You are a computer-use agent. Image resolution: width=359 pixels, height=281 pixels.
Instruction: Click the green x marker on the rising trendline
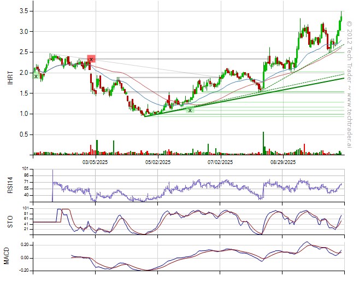190,110
